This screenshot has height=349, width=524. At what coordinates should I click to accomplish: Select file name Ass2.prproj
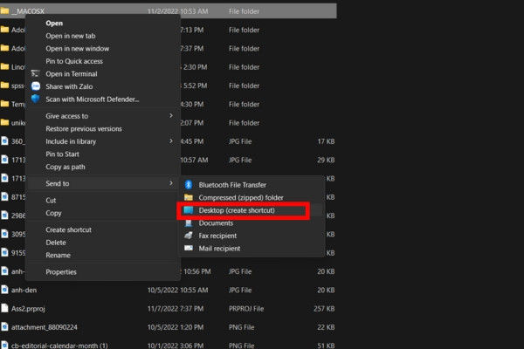tap(28, 309)
